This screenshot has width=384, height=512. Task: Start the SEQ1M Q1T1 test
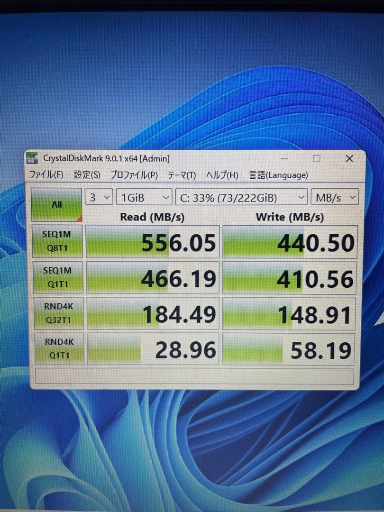click(x=57, y=278)
